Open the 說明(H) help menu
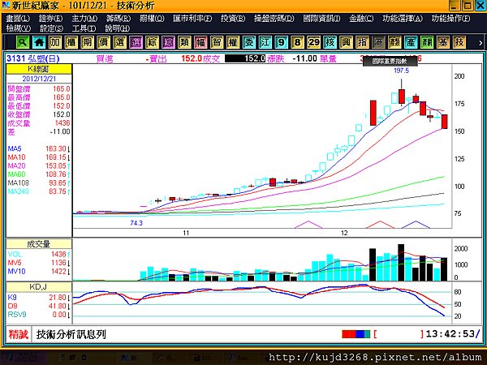The width and height of the screenshot is (487, 365). pyautogui.click(x=117, y=28)
